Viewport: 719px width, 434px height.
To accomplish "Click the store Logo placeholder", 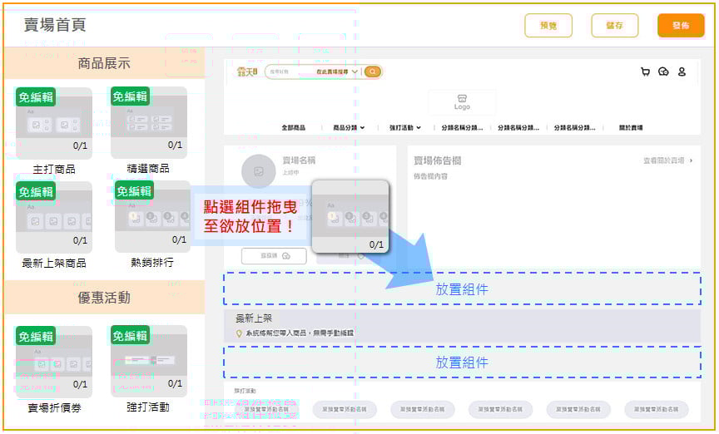I will click(x=462, y=102).
